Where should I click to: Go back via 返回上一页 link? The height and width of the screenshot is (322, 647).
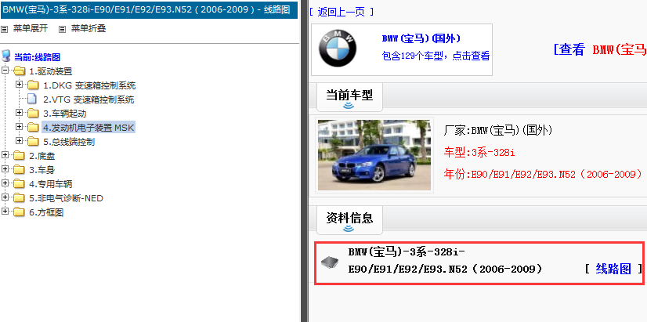[342, 12]
